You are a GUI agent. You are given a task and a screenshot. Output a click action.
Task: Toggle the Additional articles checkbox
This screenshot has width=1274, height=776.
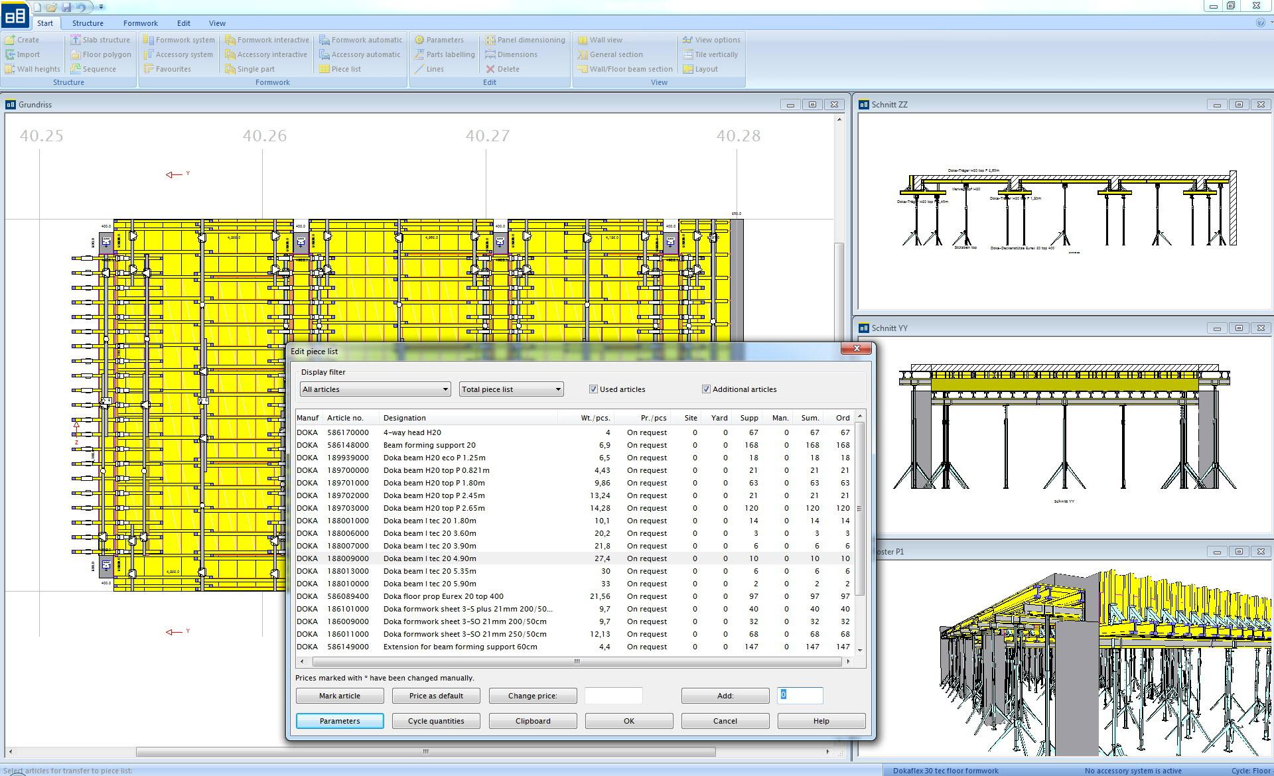click(706, 389)
